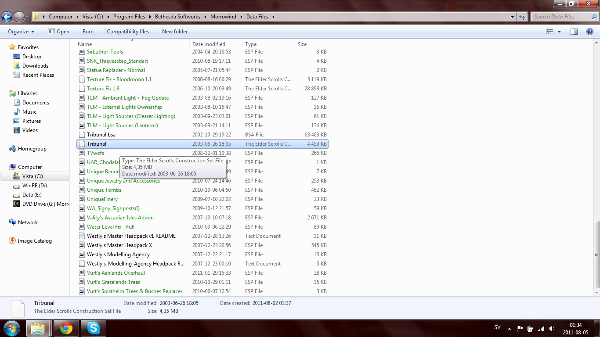This screenshot has width=600, height=337.
Task: Select Program Files in the breadcrumb
Action: pos(129,17)
